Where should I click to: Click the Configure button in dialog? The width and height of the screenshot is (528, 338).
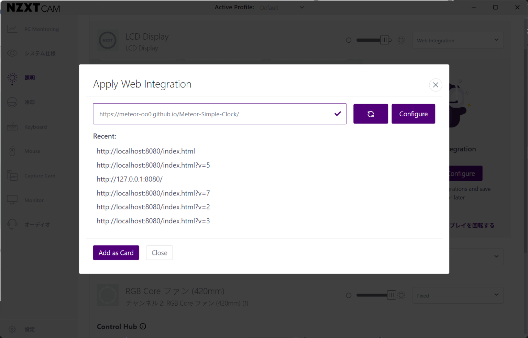click(x=413, y=114)
